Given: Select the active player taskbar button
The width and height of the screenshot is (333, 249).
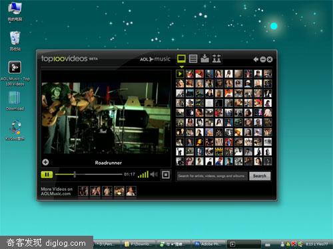Looking at the screenshot, I should pos(244,244).
